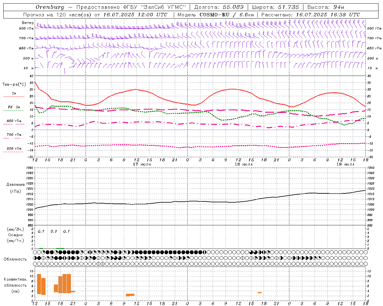Click the 17 июля date label
Viewport: 383px width, 306px height.
pos(142,164)
